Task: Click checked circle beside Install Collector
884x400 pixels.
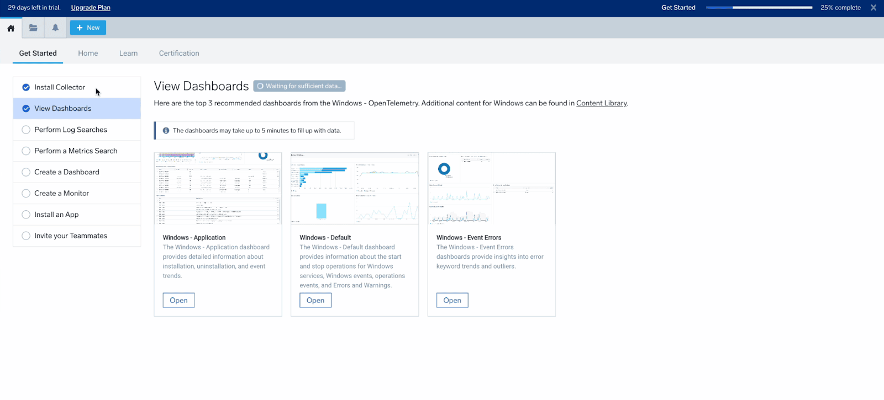Action: click(x=26, y=87)
